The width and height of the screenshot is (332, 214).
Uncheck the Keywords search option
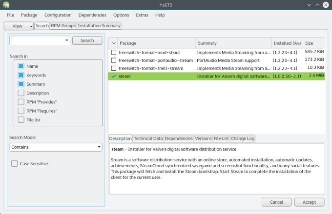21,75
